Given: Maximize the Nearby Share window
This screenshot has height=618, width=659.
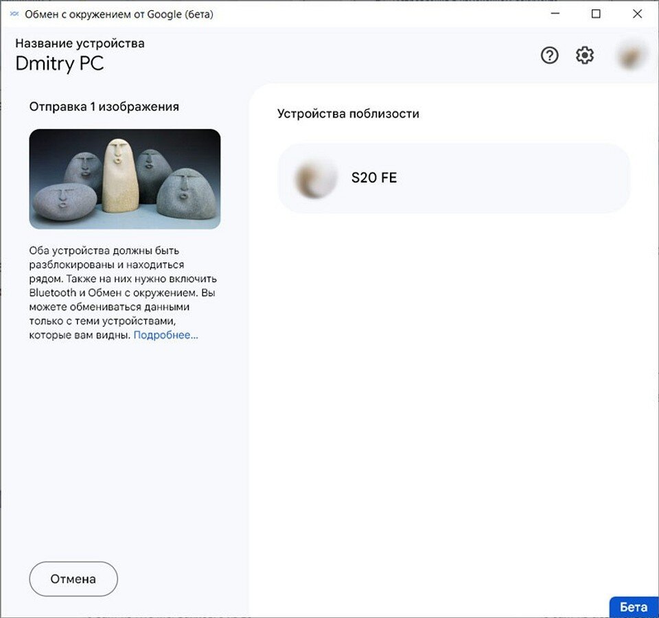Looking at the screenshot, I should [596, 14].
